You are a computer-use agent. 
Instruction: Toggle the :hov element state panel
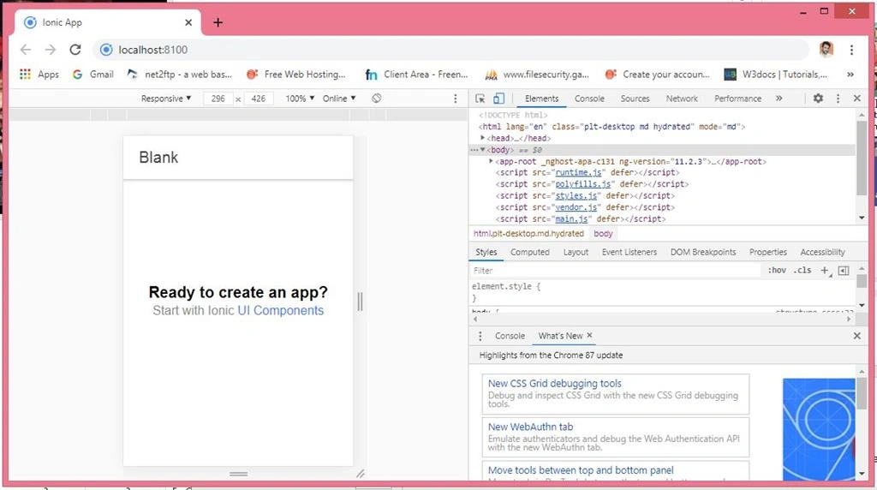pyautogui.click(x=777, y=270)
